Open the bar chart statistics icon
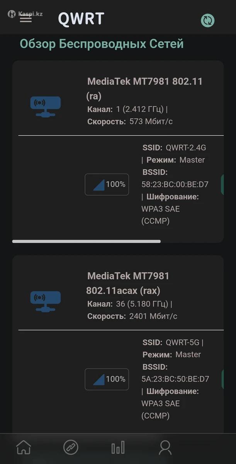 (118, 447)
